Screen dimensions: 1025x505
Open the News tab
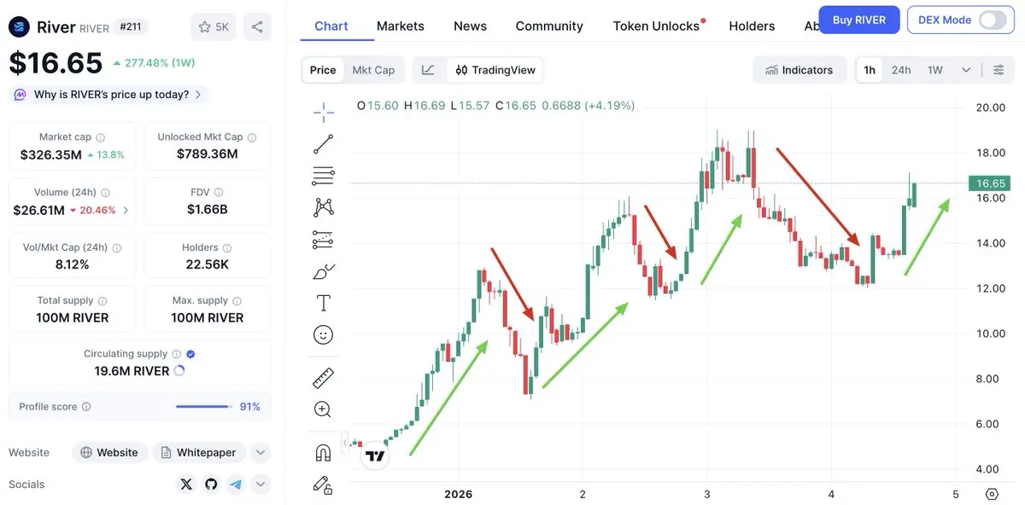[470, 26]
